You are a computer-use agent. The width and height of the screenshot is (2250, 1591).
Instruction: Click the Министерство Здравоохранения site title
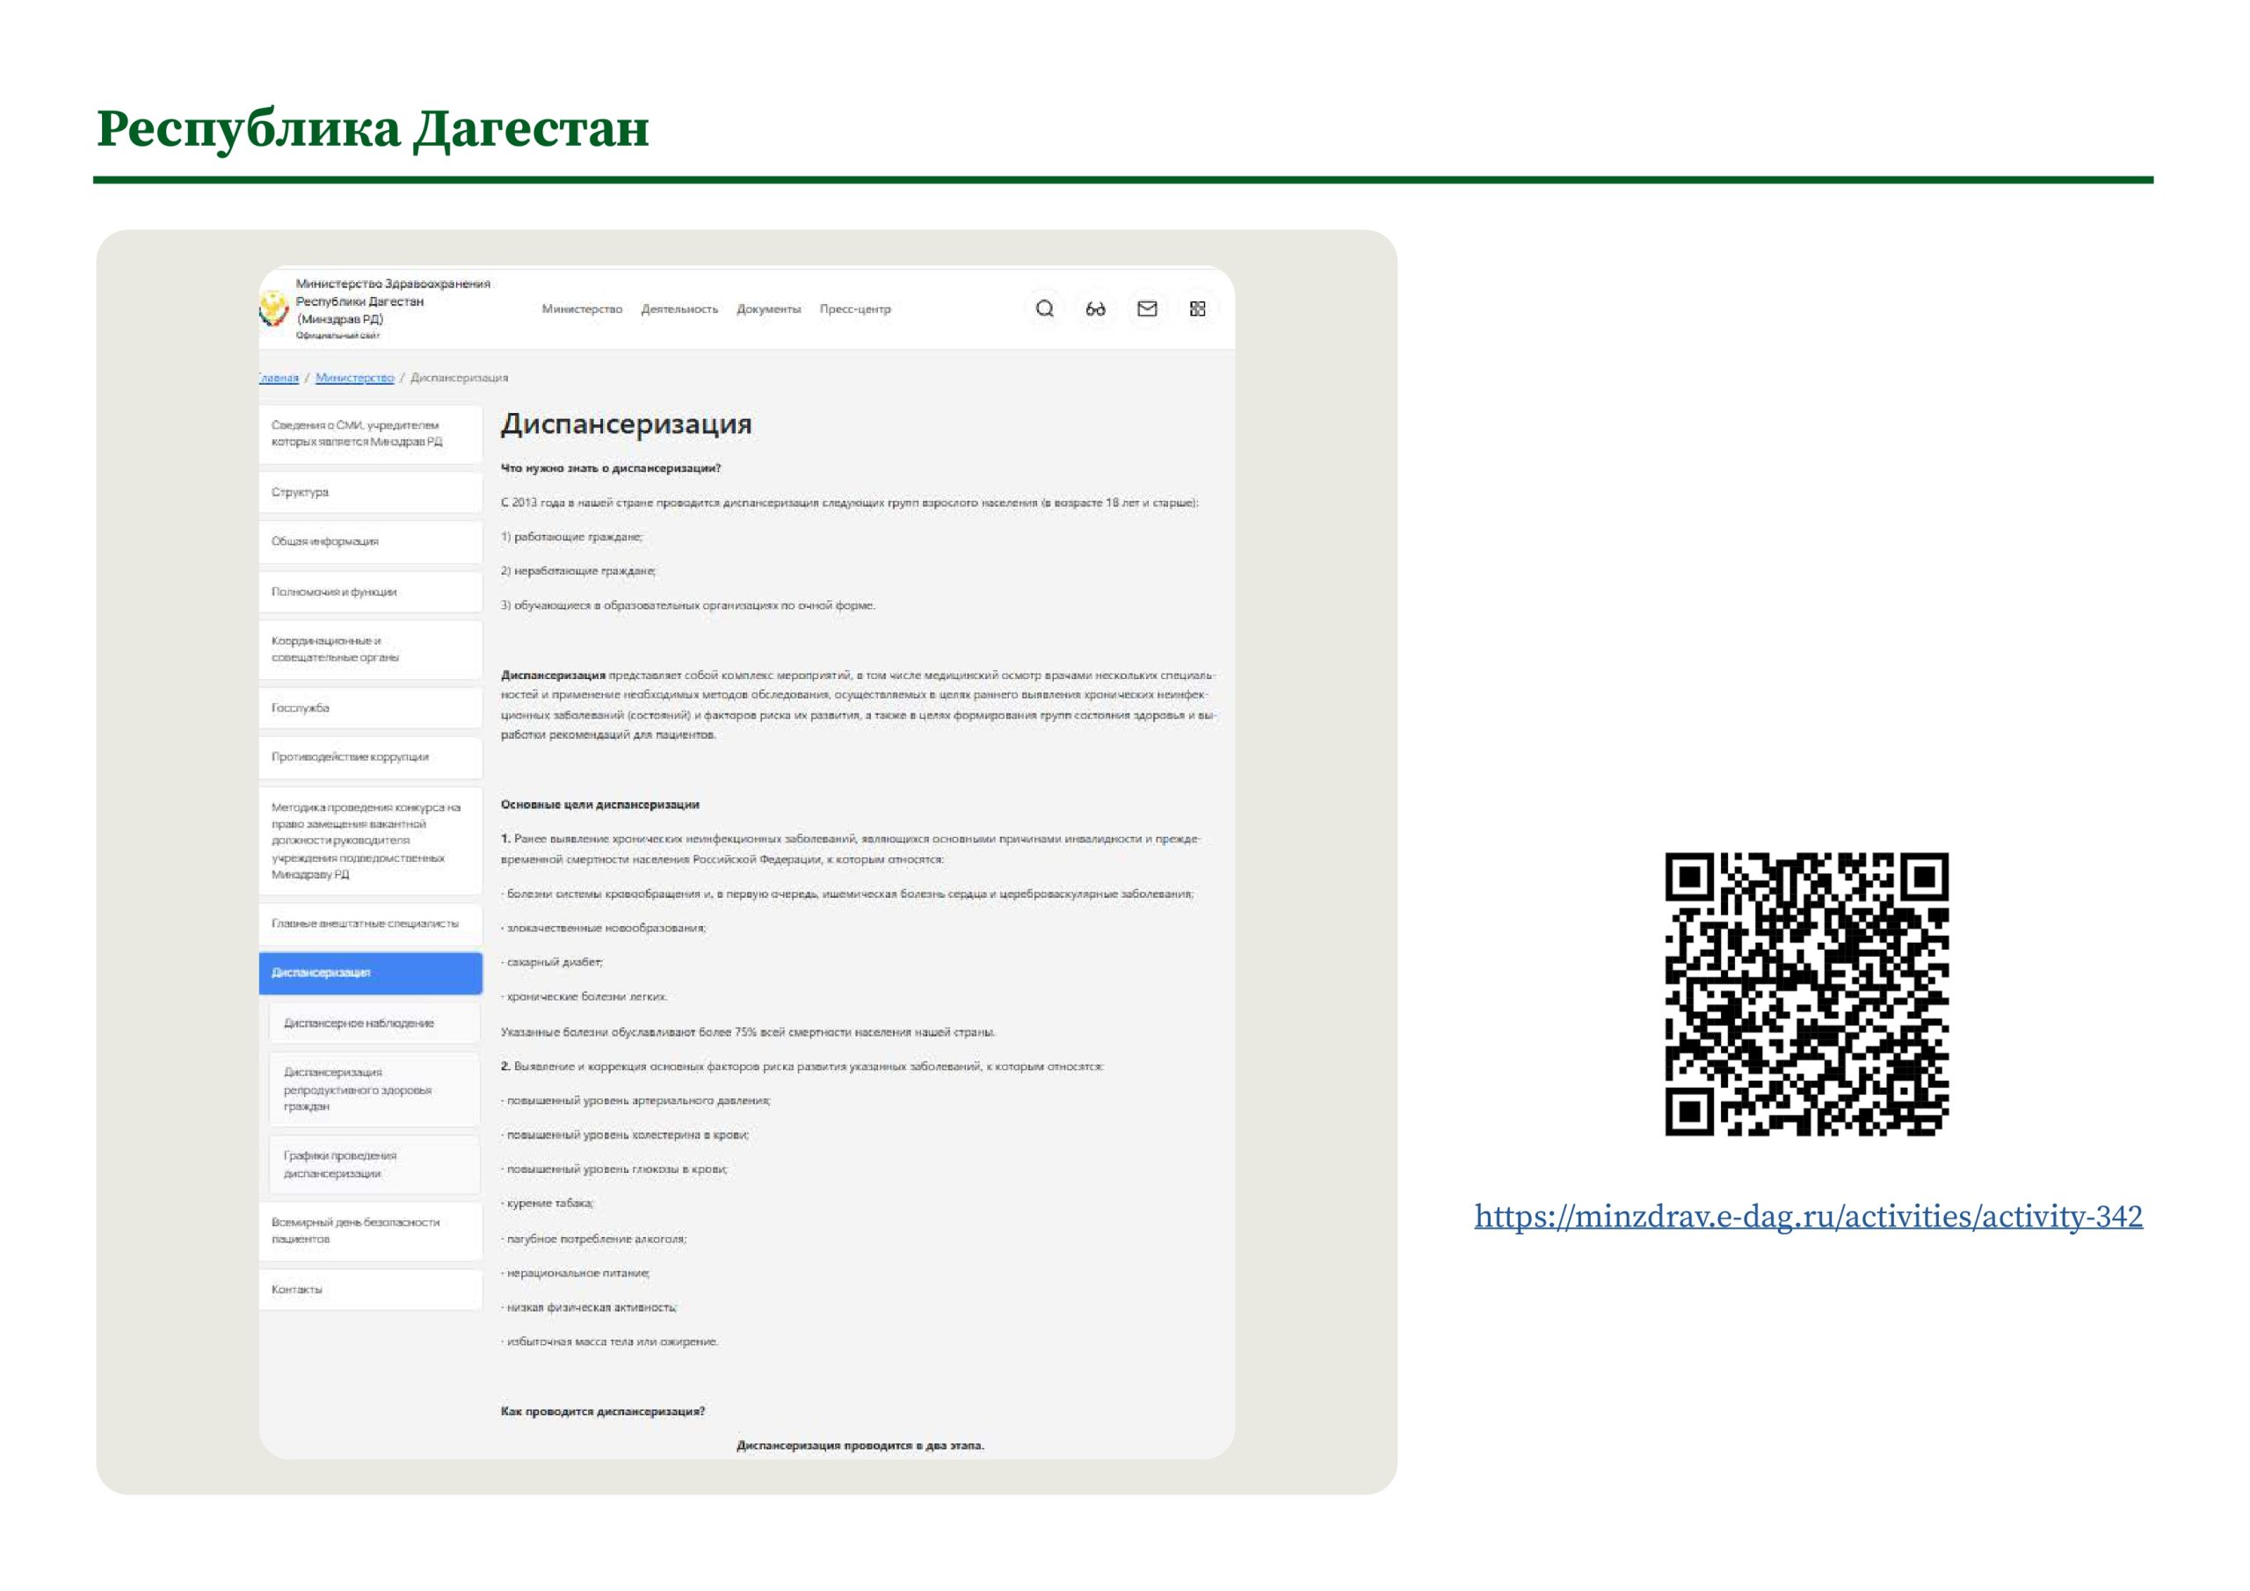click(393, 301)
